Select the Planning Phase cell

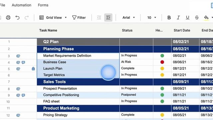[78, 49]
